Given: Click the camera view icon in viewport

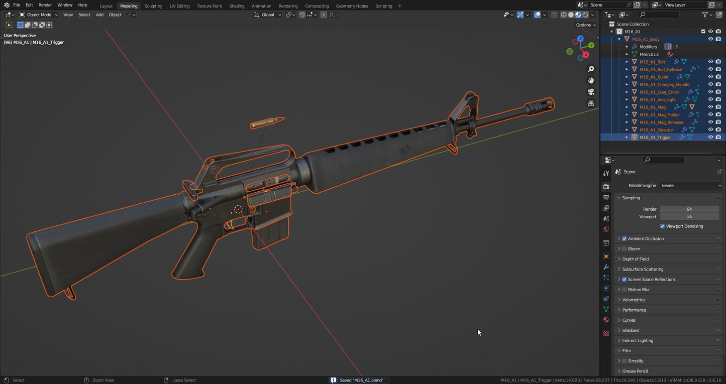Looking at the screenshot, I should (591, 91).
